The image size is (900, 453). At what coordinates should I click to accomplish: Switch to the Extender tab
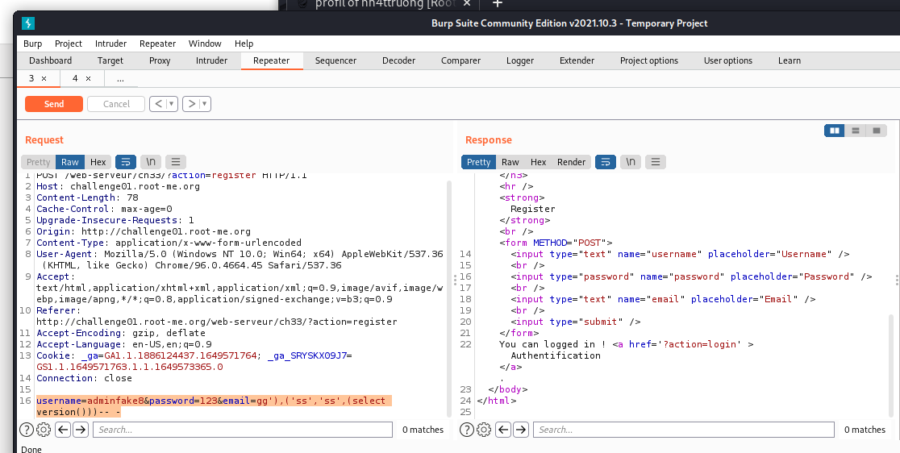click(577, 60)
